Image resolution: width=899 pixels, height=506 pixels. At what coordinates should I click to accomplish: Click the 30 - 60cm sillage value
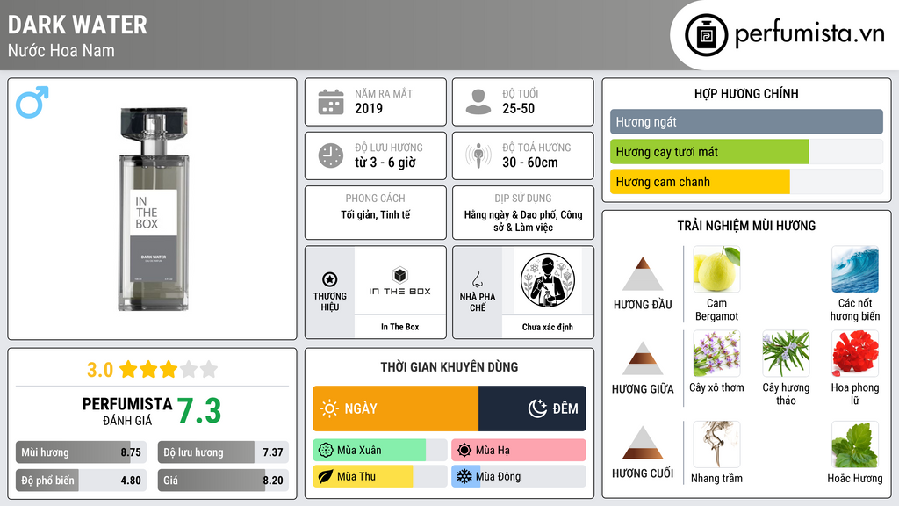click(x=529, y=163)
